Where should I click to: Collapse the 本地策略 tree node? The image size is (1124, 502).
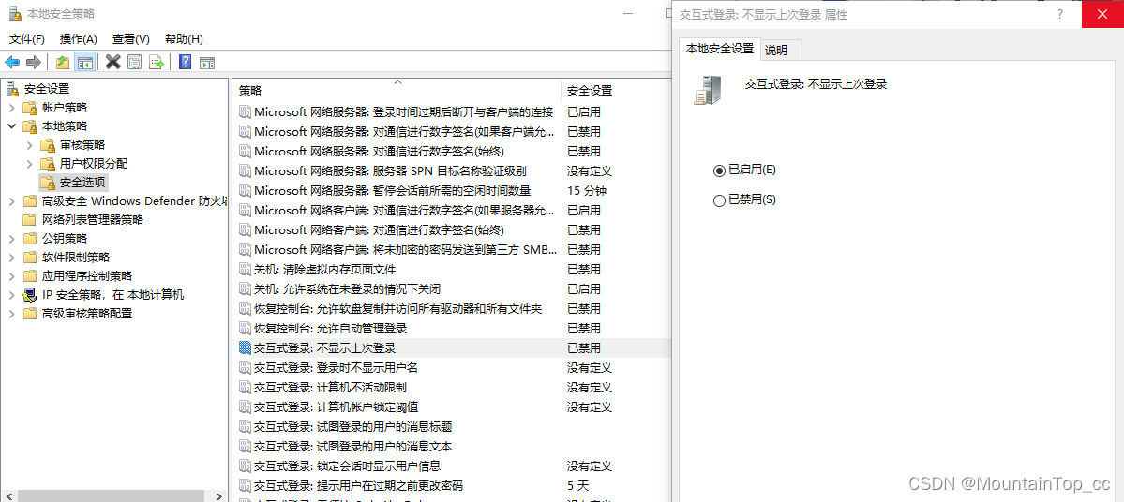(11, 126)
